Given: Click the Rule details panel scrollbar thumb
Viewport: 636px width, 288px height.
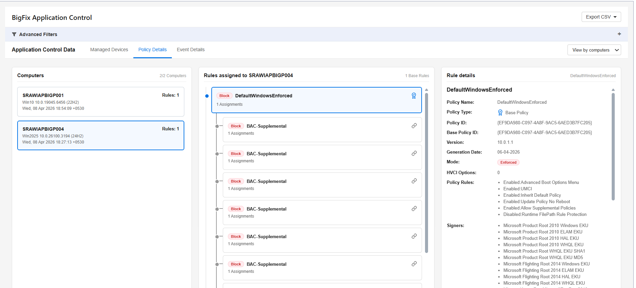Looking at the screenshot, I should [x=613, y=147].
